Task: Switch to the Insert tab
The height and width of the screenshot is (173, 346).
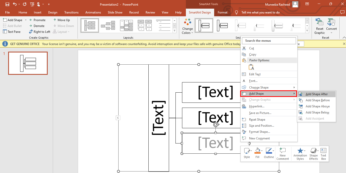Action: pos(37,12)
